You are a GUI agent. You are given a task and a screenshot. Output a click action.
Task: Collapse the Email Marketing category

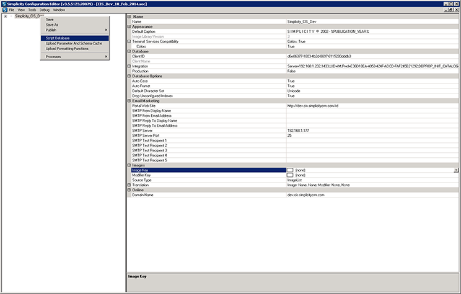[129, 101]
